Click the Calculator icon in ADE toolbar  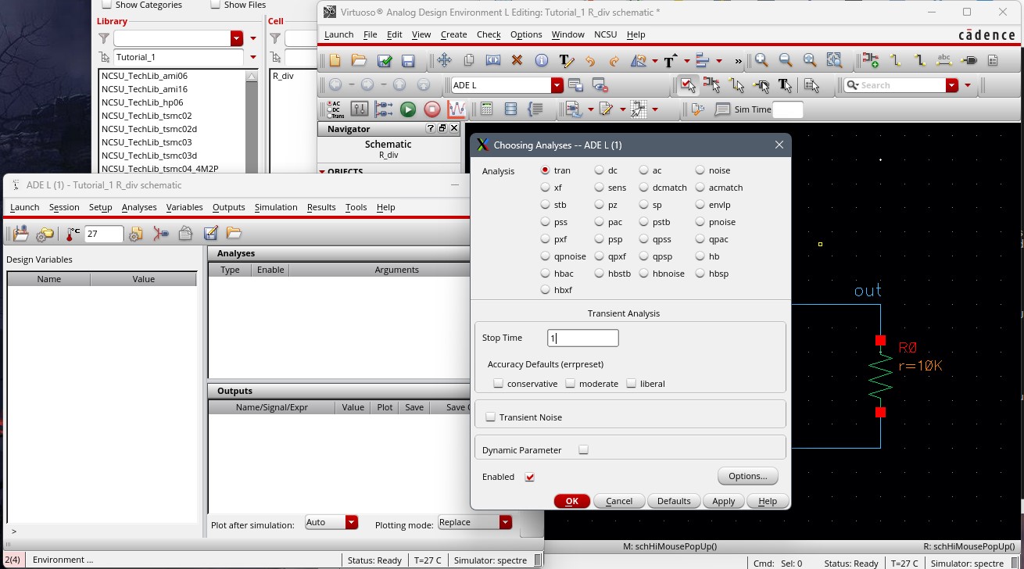[x=486, y=109]
